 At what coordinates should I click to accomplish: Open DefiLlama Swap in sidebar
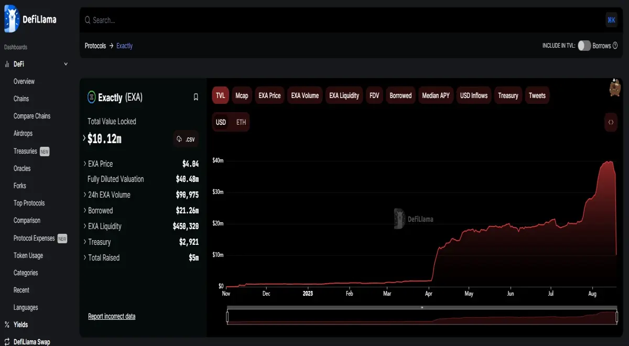point(32,342)
